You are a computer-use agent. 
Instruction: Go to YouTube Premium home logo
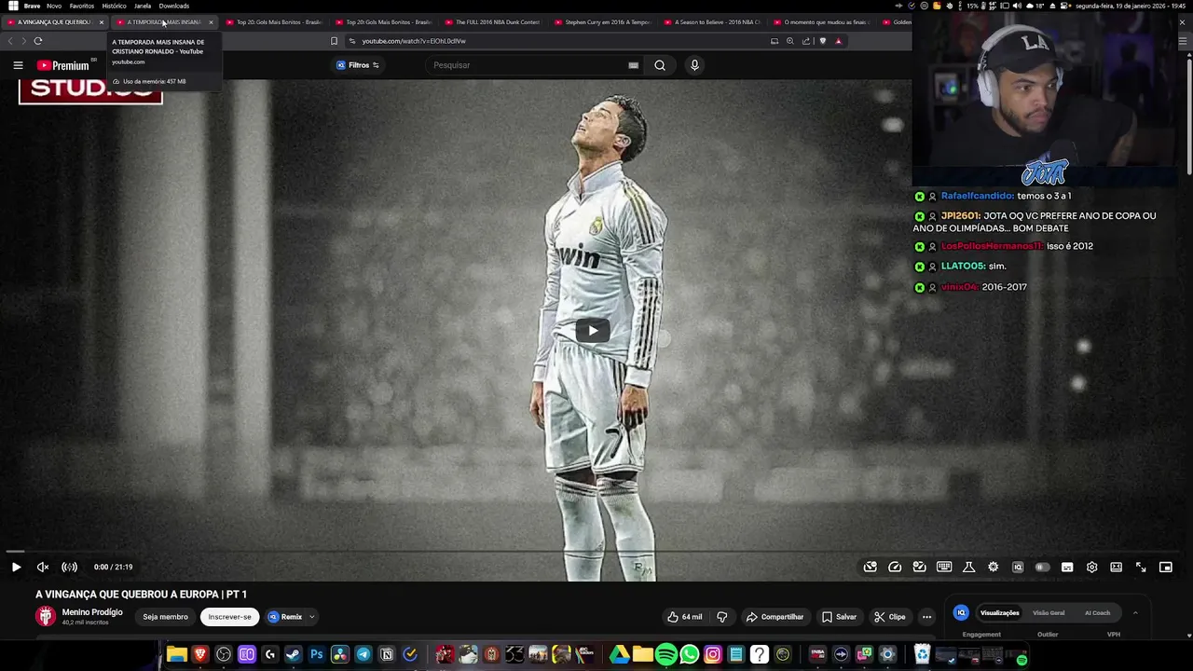pos(63,65)
